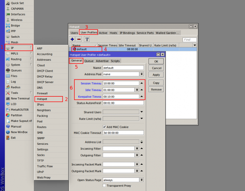Click the OK button
245x191 pixels.
pos(156,62)
